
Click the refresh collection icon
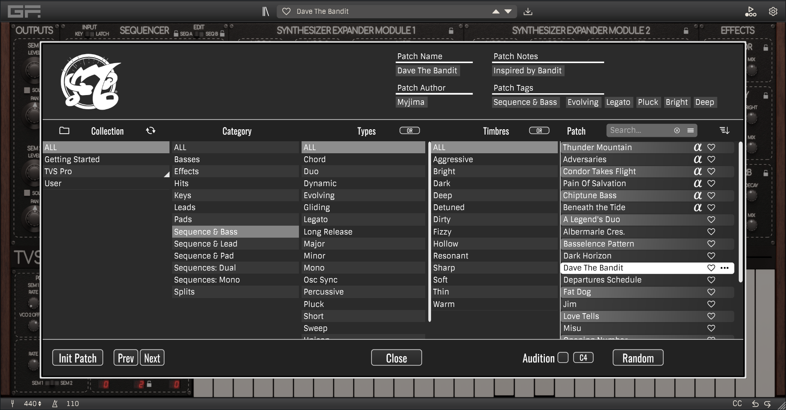click(151, 131)
